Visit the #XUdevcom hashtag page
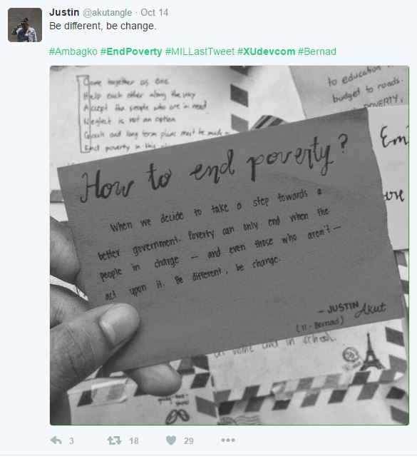The width and height of the screenshot is (417, 459). click(x=266, y=51)
